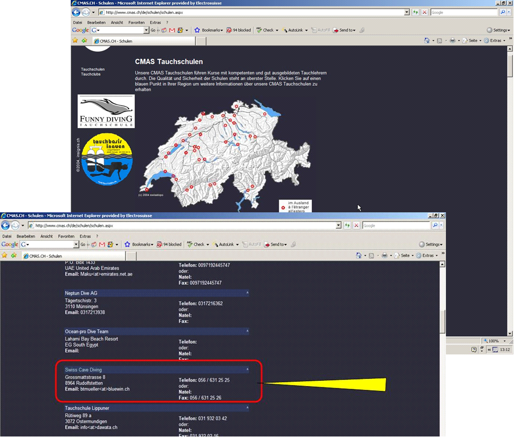Select 'CMAS.CH - Schulen' tab in lower window

pyautogui.click(x=73, y=256)
